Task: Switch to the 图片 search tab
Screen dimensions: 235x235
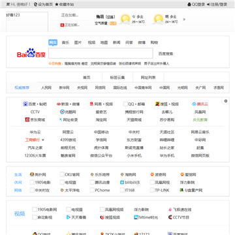Action: (x=78, y=42)
